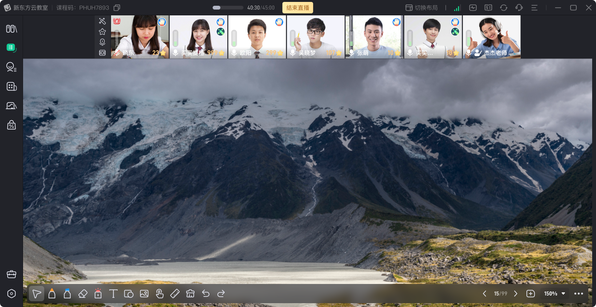The image size is (596, 307).
Task: Open the hexagon settings icon in sidebar
Action: (x=12, y=294)
